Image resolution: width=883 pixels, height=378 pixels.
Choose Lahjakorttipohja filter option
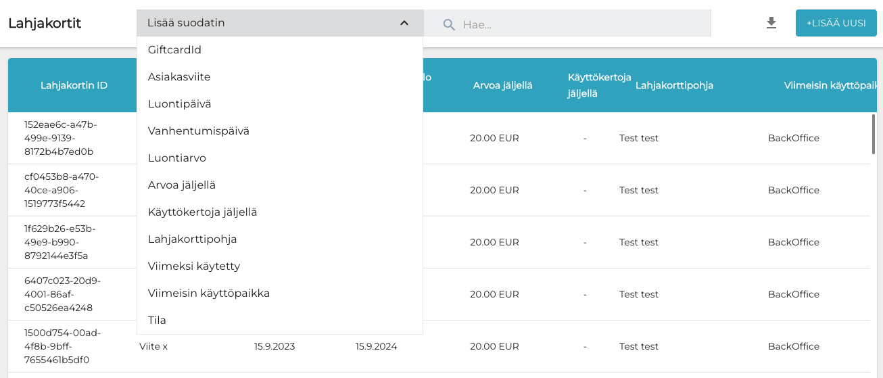tap(192, 239)
